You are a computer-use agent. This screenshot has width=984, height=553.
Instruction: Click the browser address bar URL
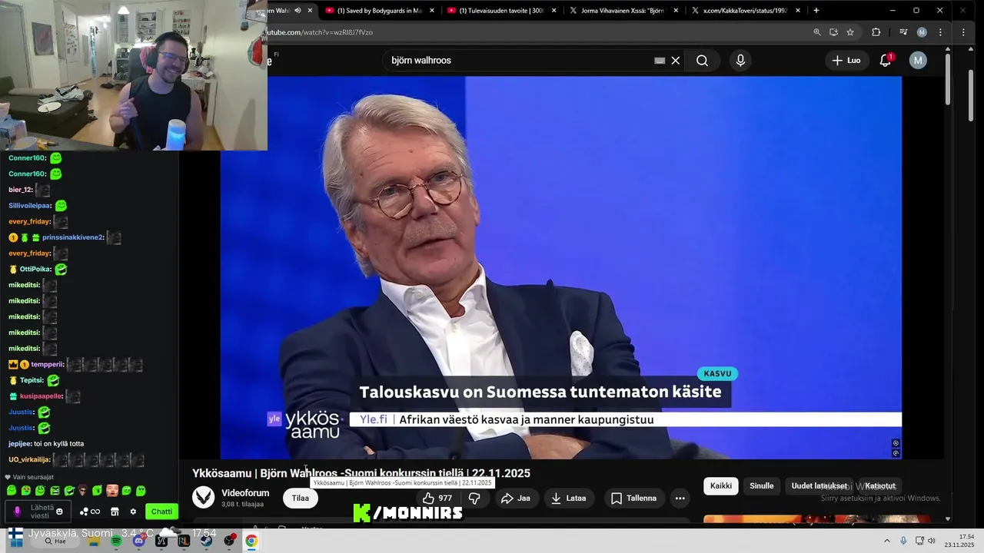coord(319,32)
